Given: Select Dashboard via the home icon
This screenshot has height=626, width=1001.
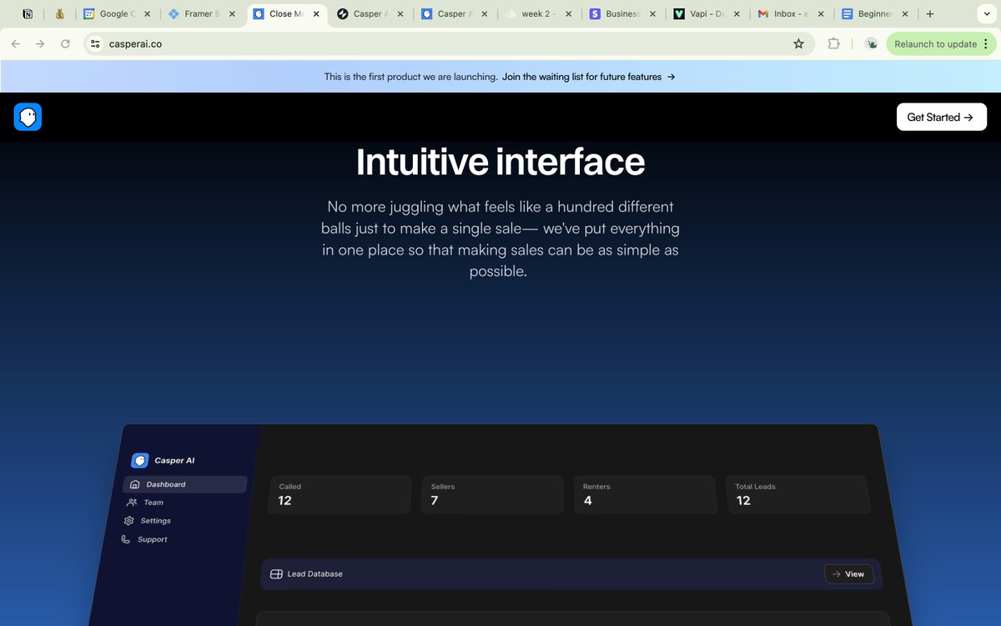Looking at the screenshot, I should pos(134,484).
